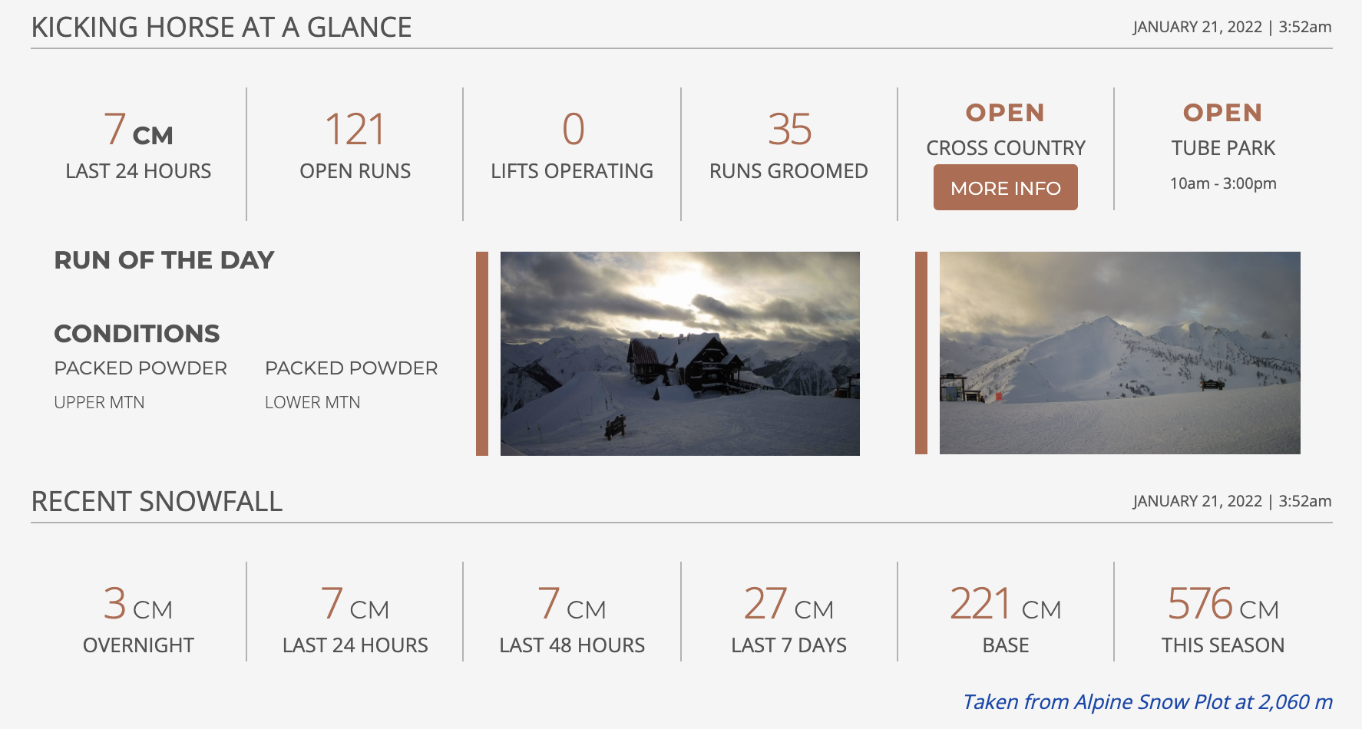Click the PACKED POWDER condition for LOWER MTN

pyautogui.click(x=352, y=368)
